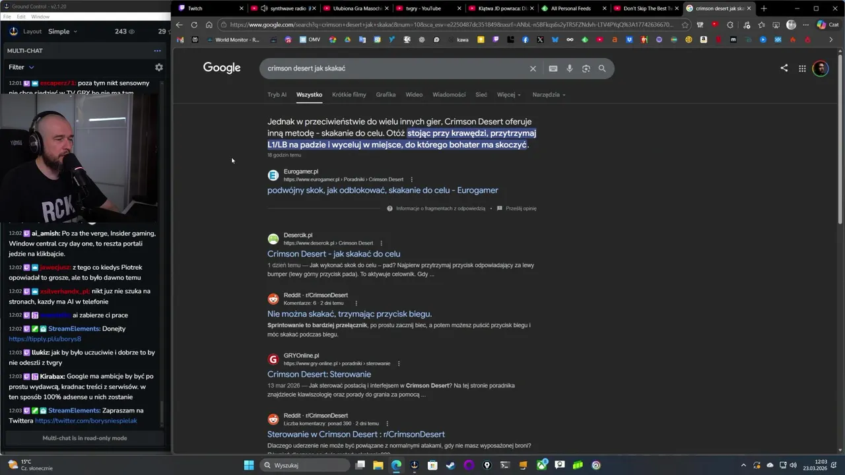Open tipply.pl donation link in chat

click(45, 339)
